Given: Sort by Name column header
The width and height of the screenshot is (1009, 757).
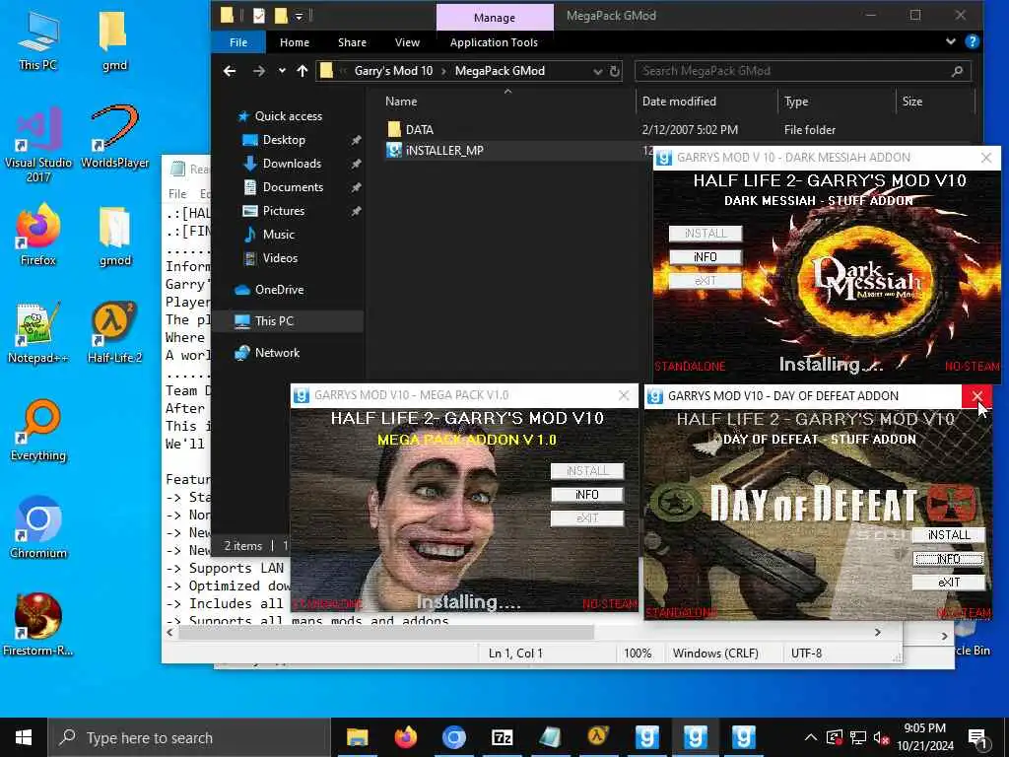Looking at the screenshot, I should [401, 102].
